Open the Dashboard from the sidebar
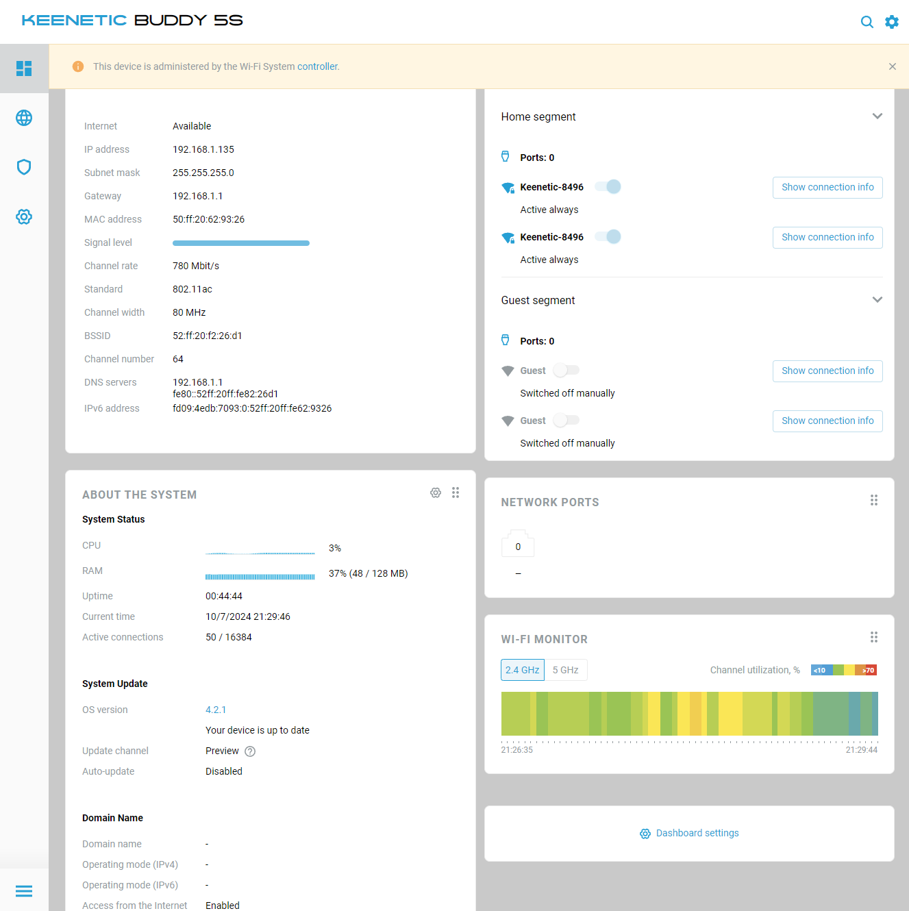The width and height of the screenshot is (909, 911). coord(24,68)
